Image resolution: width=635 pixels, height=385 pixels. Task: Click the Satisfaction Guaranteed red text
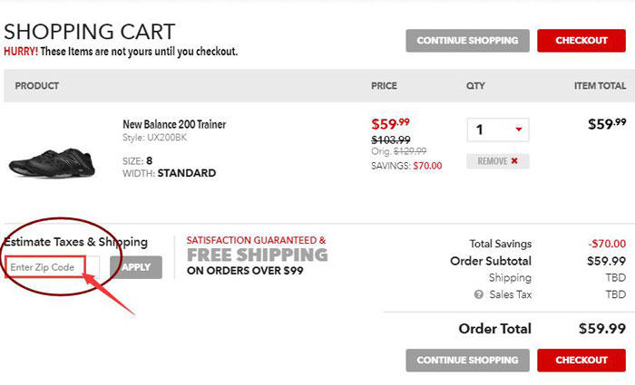click(256, 240)
